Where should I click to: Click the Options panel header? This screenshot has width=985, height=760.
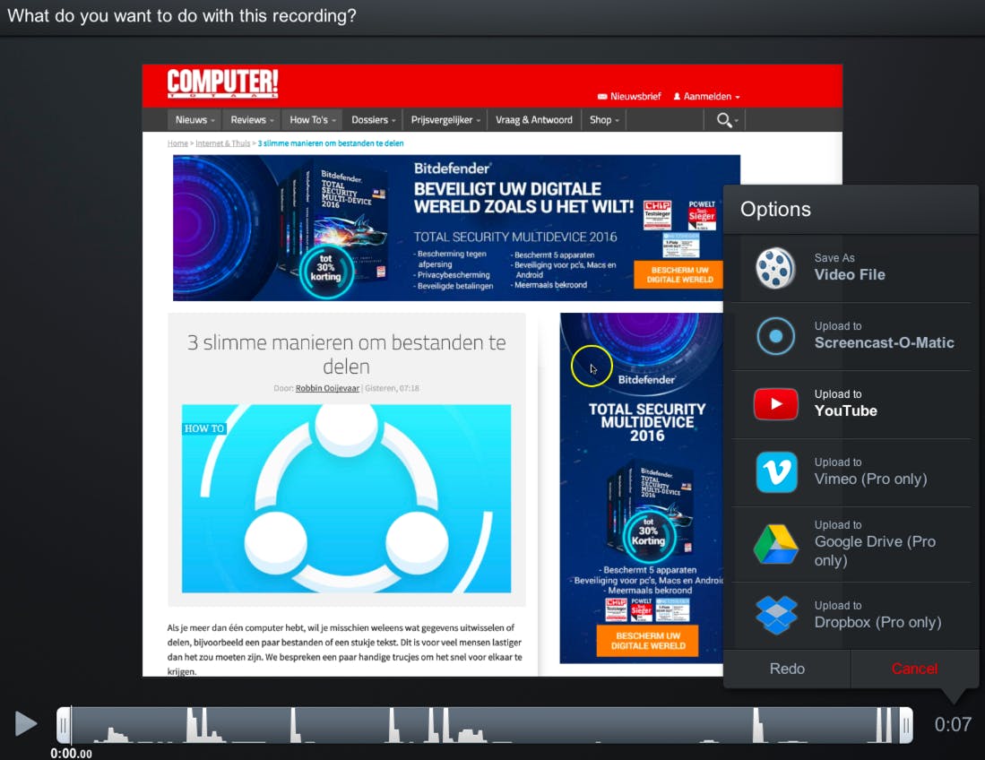(851, 209)
